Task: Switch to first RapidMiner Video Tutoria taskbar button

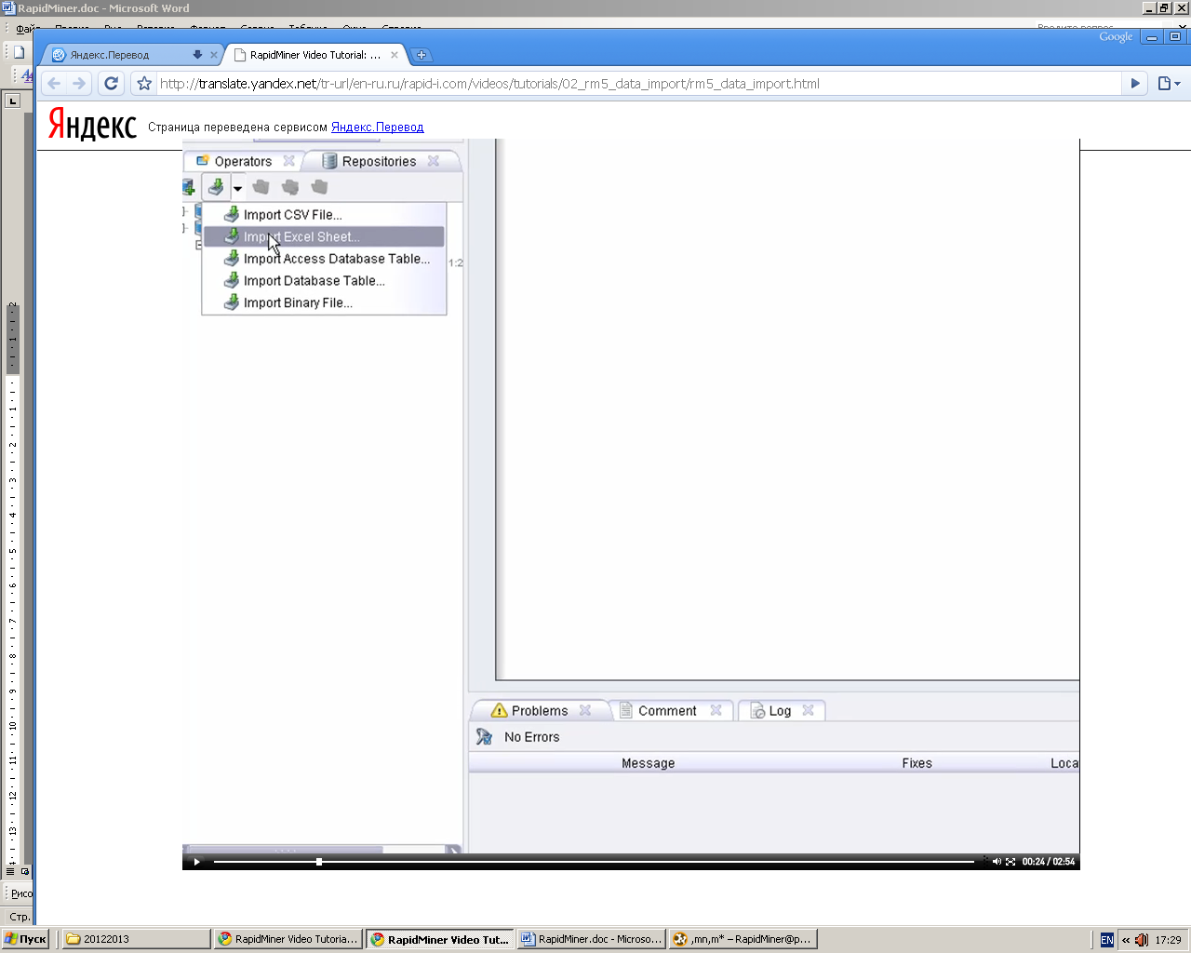Action: tap(288, 939)
